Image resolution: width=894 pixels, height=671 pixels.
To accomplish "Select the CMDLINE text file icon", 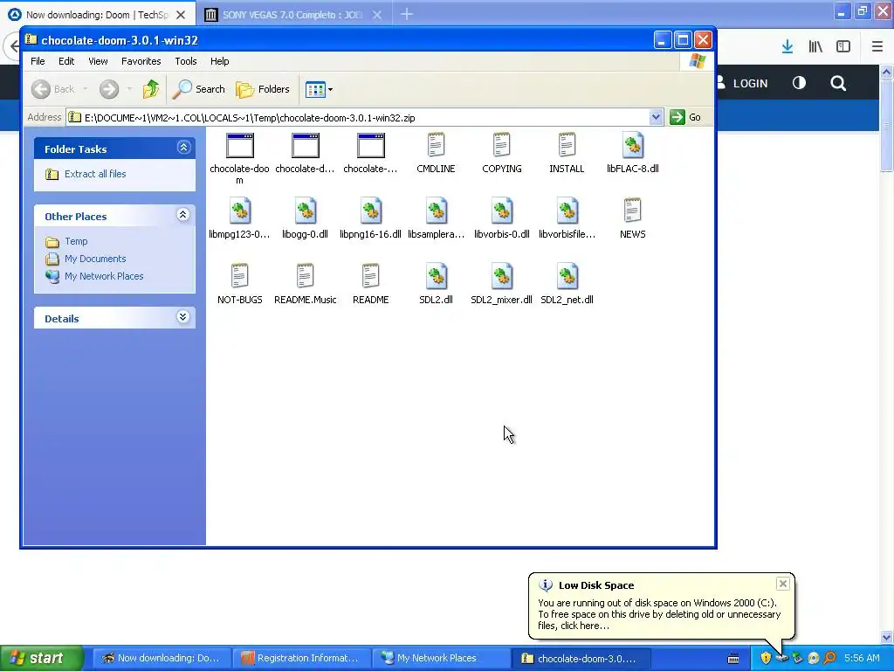I will click(437, 145).
